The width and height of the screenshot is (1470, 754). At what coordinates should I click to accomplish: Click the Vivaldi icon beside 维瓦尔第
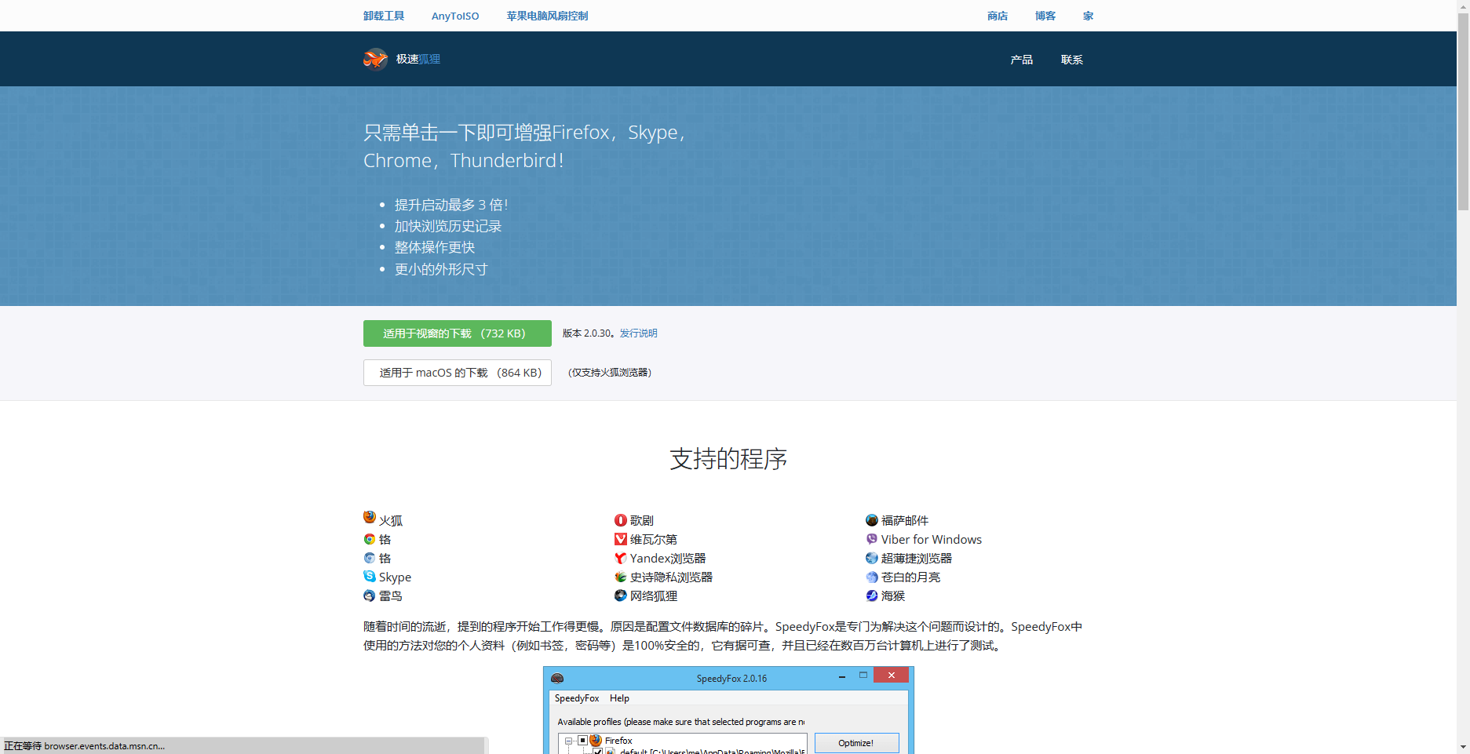point(621,539)
